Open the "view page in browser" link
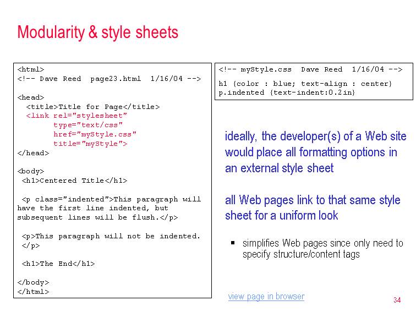 pyautogui.click(x=266, y=297)
